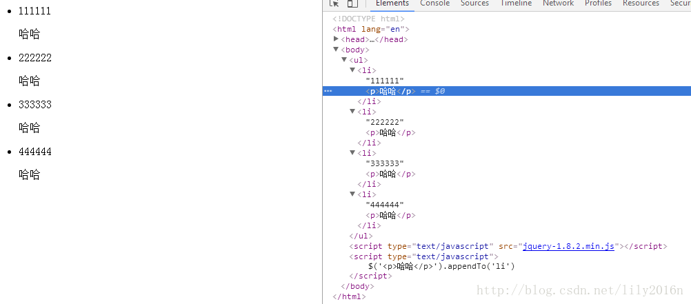Viewport: 691px width, 304px height.
Task: Open the Sources tab
Action: pyautogui.click(x=474, y=3)
